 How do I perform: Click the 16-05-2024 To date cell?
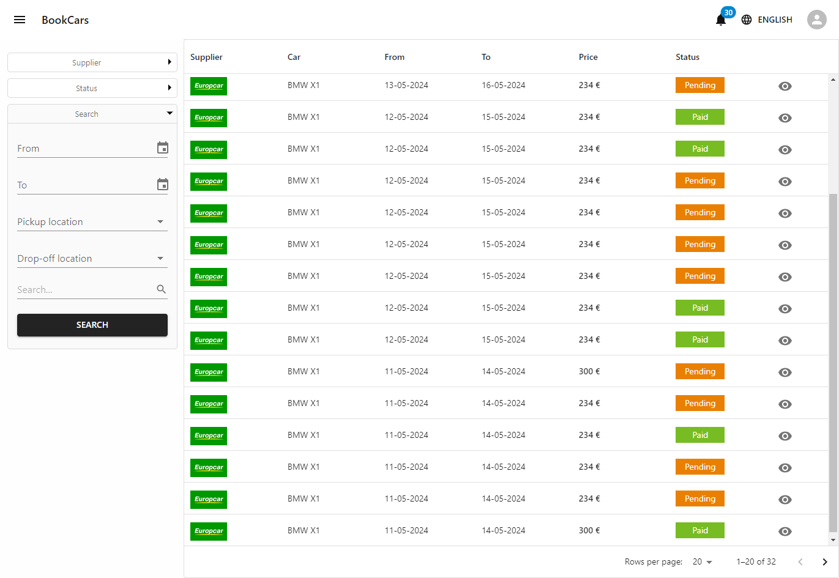(503, 85)
